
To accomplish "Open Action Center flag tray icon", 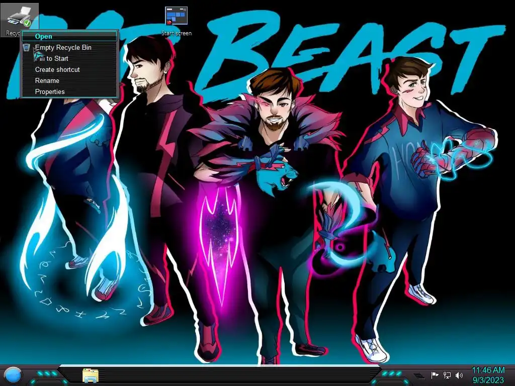I will click(435, 375).
